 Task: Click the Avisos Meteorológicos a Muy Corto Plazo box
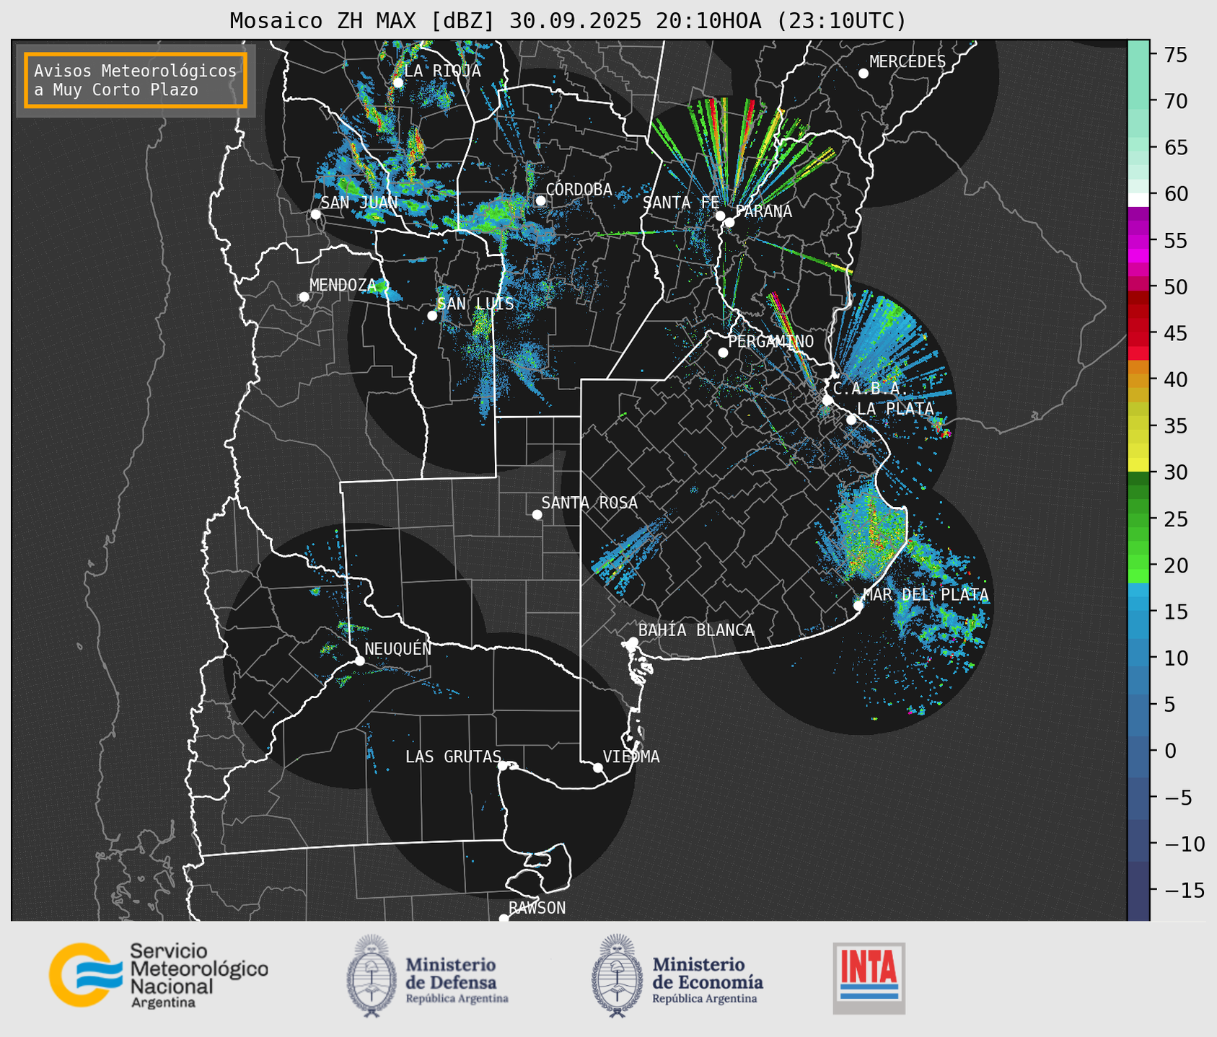pyautogui.click(x=136, y=80)
